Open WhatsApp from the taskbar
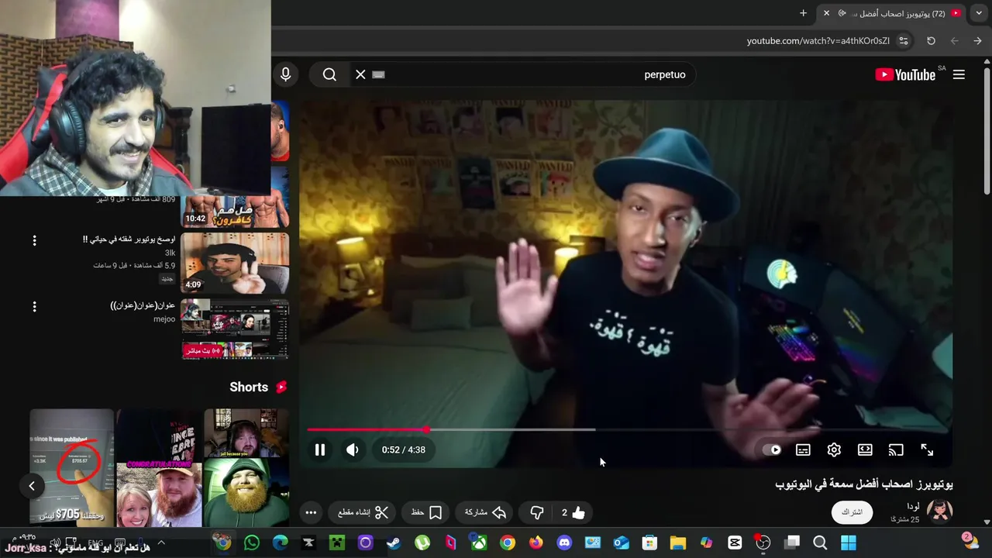Image resolution: width=992 pixels, height=558 pixels. coord(251,542)
